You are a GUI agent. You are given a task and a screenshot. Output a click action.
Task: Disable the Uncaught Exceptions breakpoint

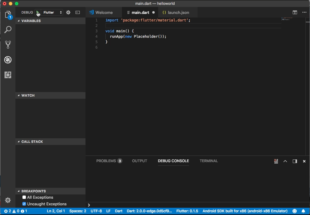coord(24,204)
